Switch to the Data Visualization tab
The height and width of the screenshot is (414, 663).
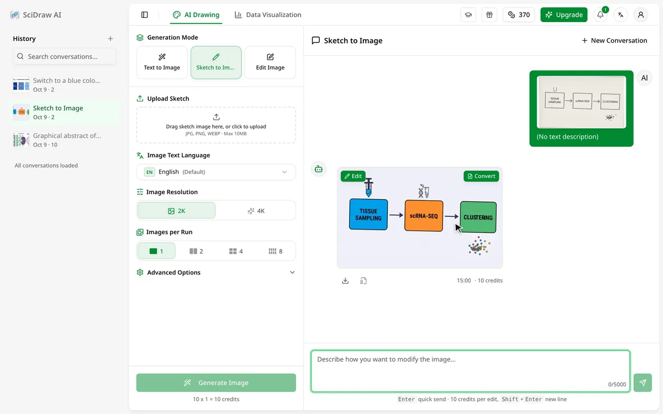point(268,15)
